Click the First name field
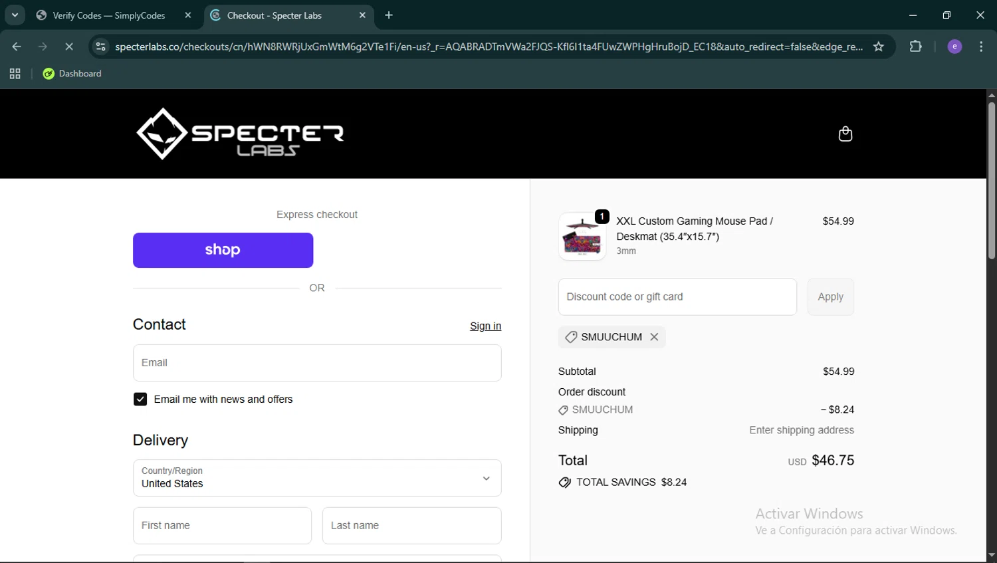Screen dimensions: 997x563 (x=222, y=526)
